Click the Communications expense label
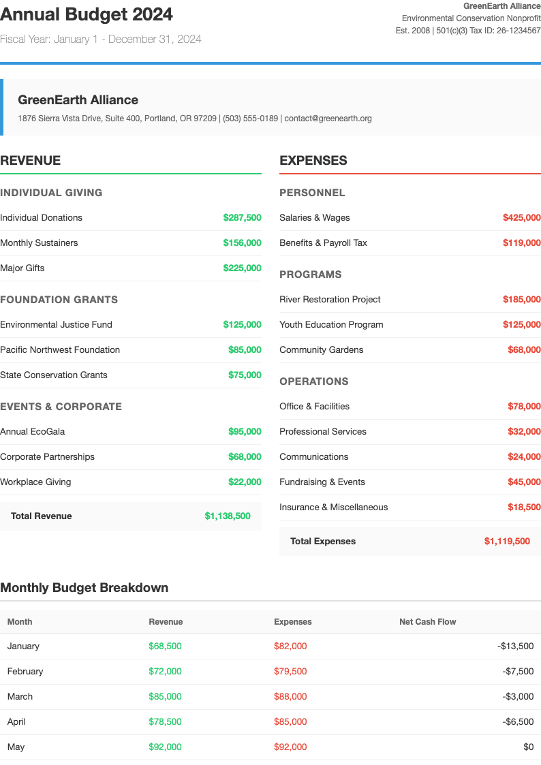 coord(314,456)
